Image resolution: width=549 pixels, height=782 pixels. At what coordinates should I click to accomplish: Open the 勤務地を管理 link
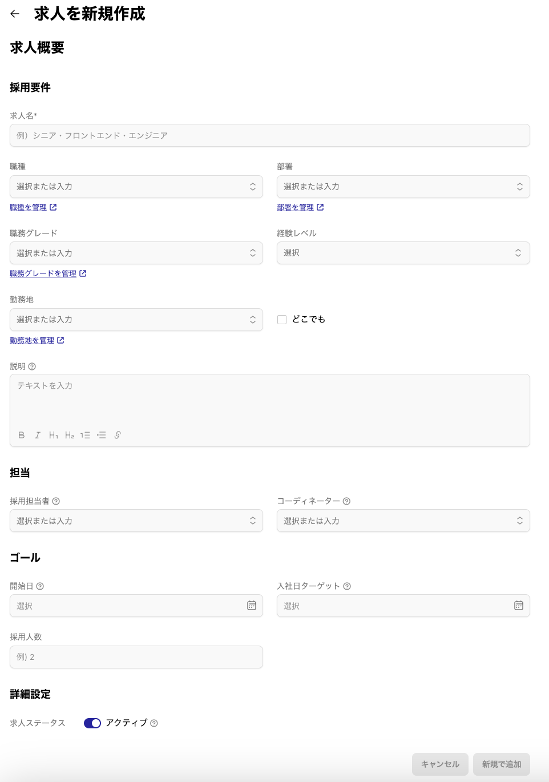[32, 340]
